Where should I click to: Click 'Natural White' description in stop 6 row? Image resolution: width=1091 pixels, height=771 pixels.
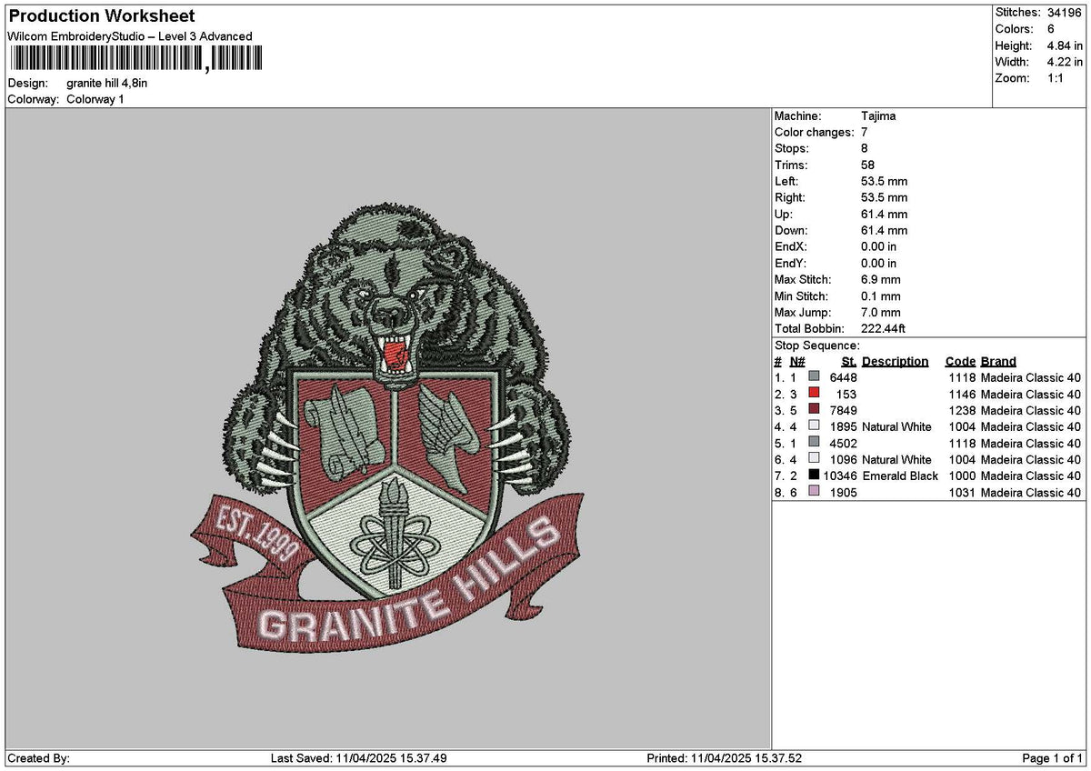(x=896, y=459)
